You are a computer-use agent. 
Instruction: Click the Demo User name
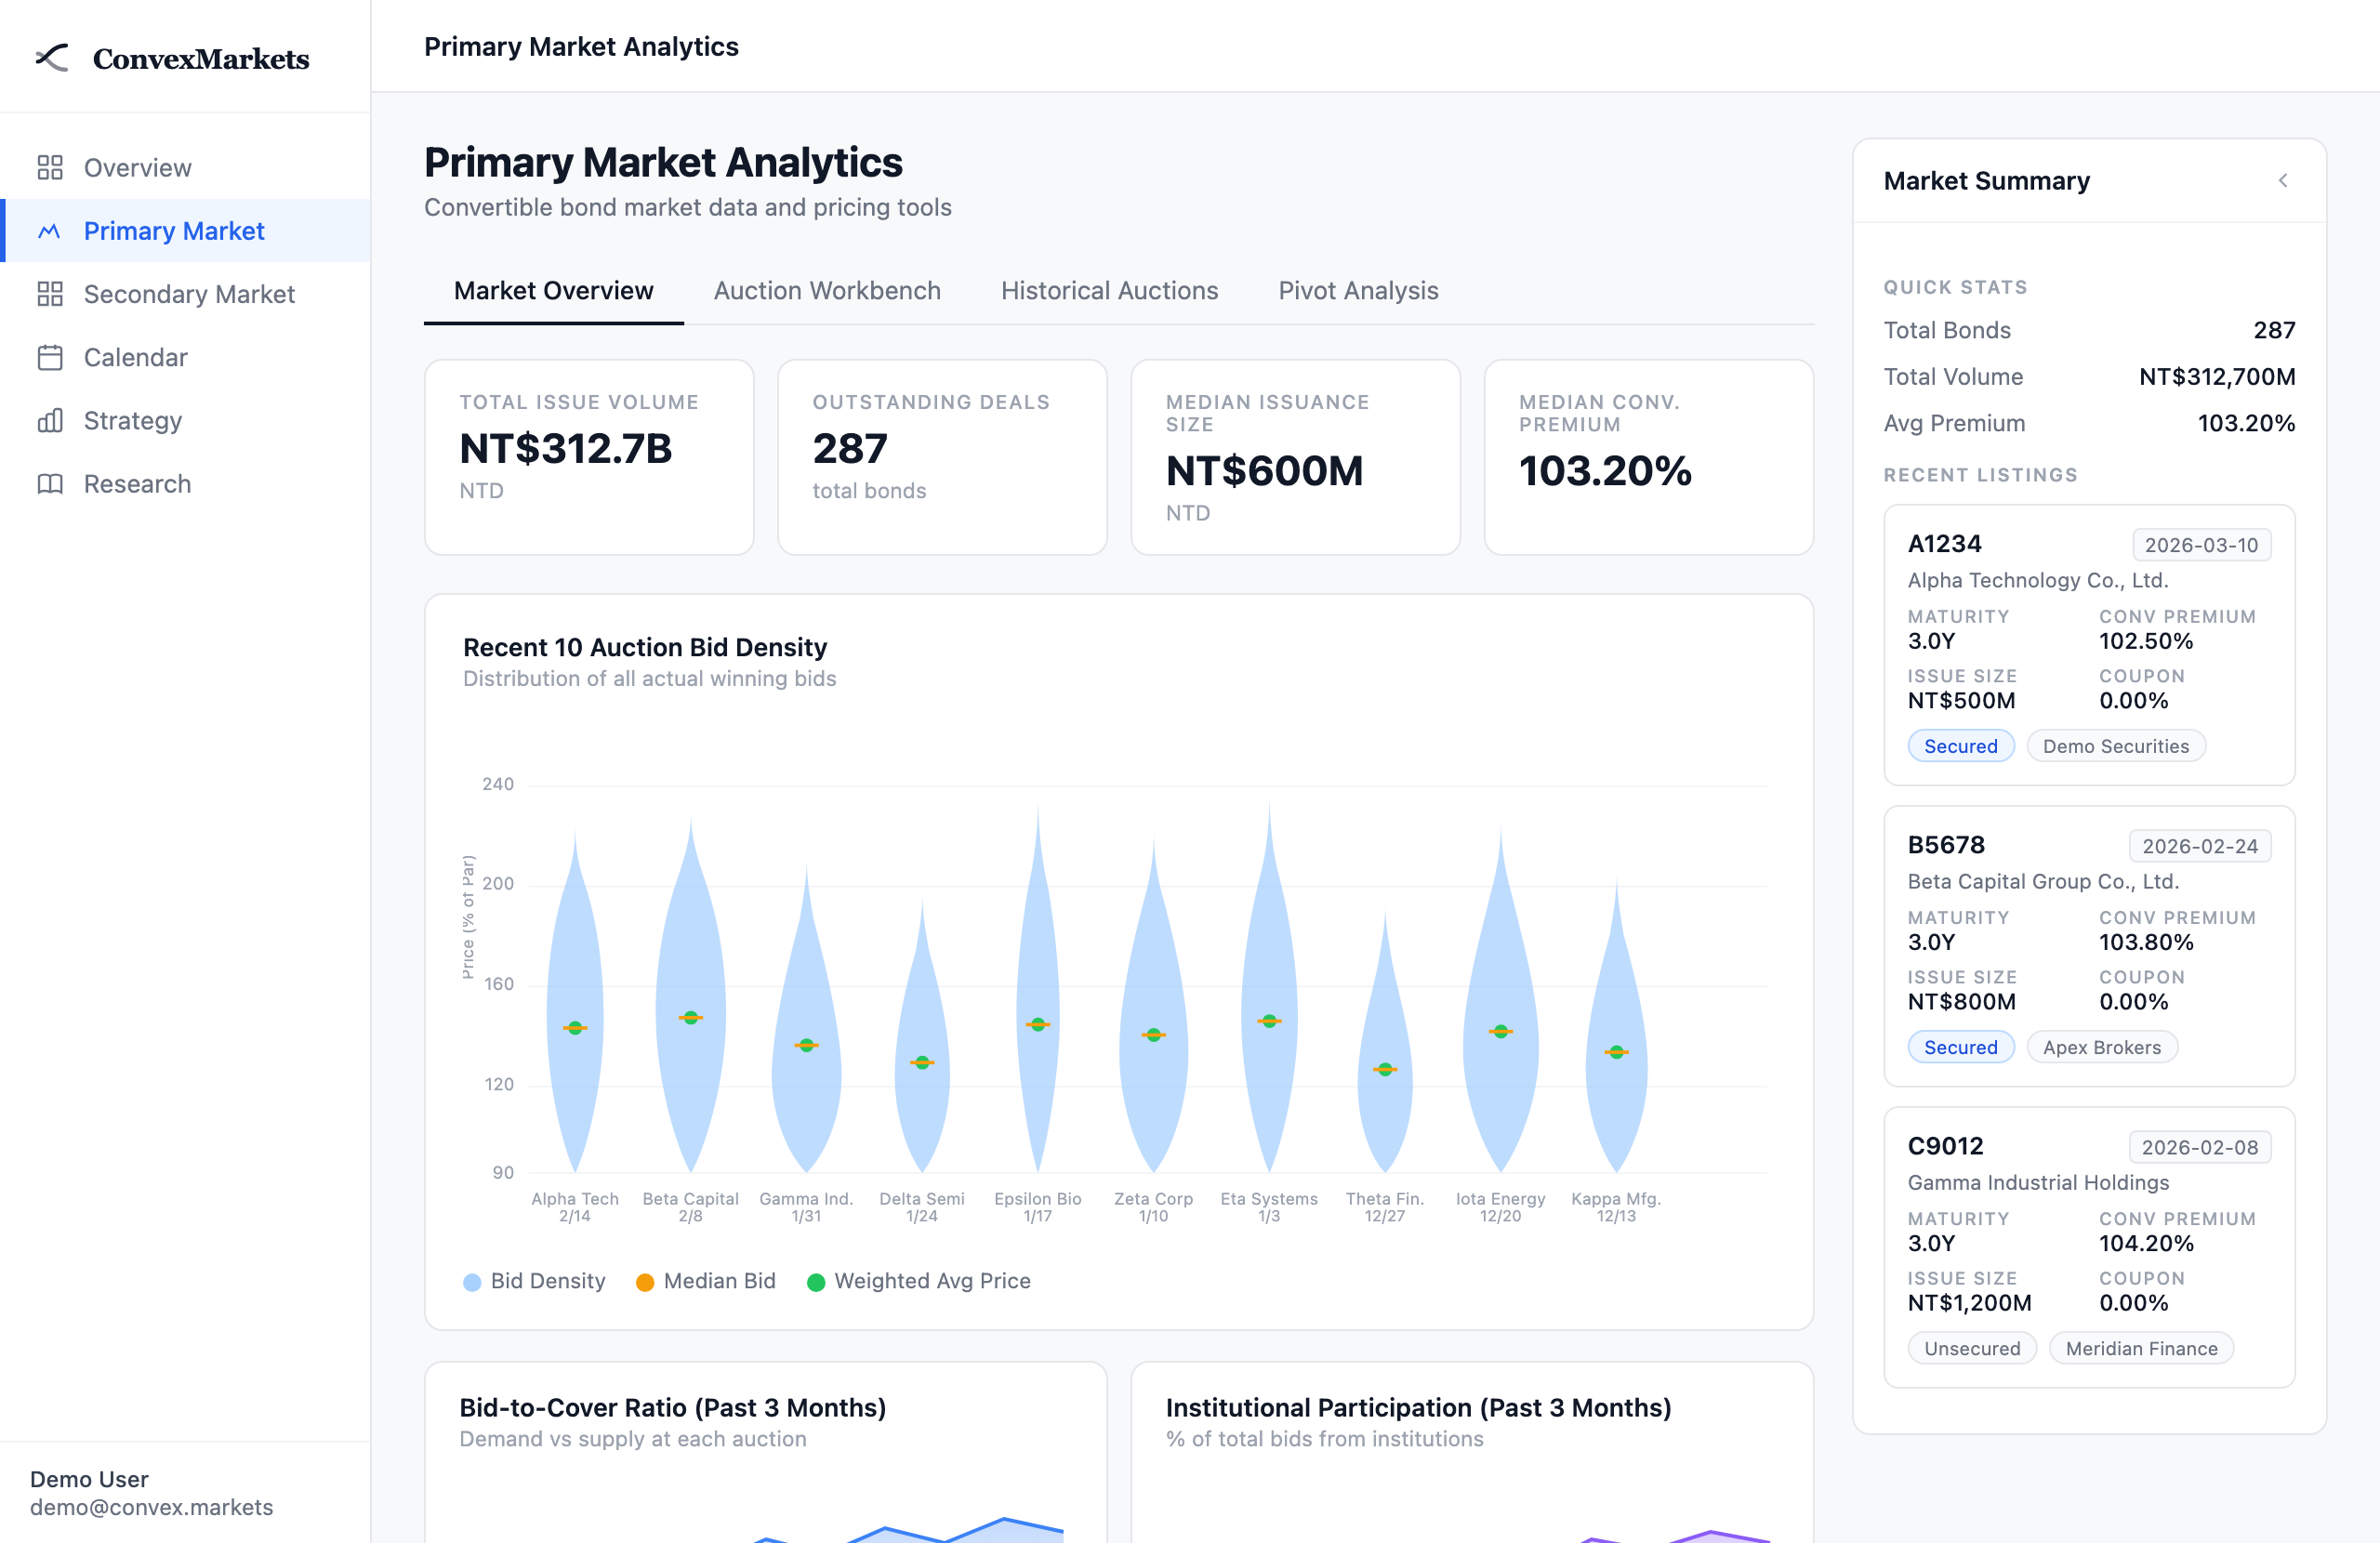coord(89,1479)
